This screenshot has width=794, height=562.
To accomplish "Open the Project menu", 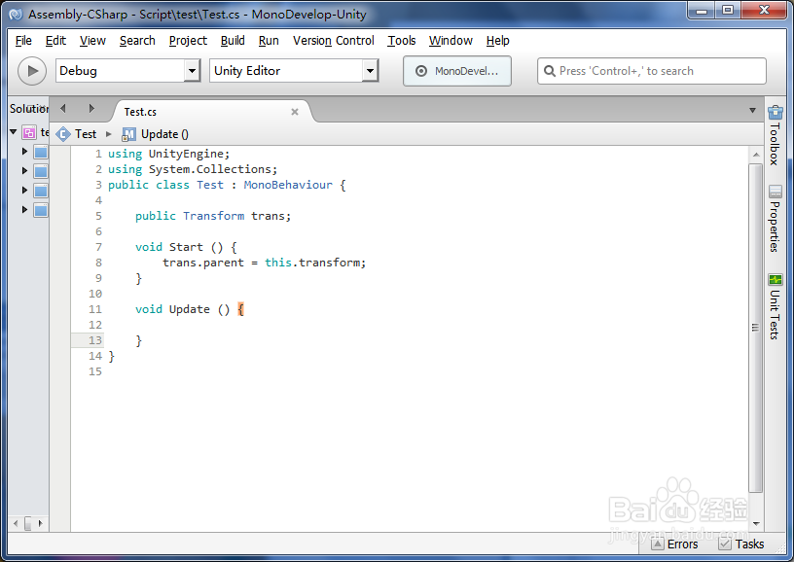I will pyautogui.click(x=188, y=41).
